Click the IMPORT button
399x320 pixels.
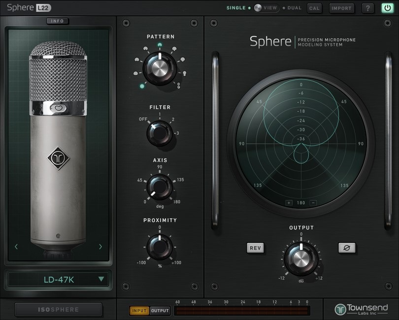click(x=341, y=8)
